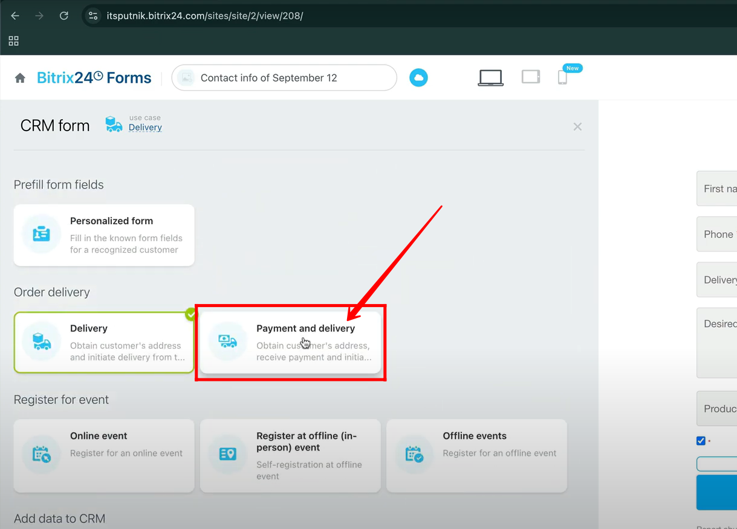This screenshot has width=737, height=529.
Task: Click the blue cloud publish icon
Action: (x=418, y=77)
